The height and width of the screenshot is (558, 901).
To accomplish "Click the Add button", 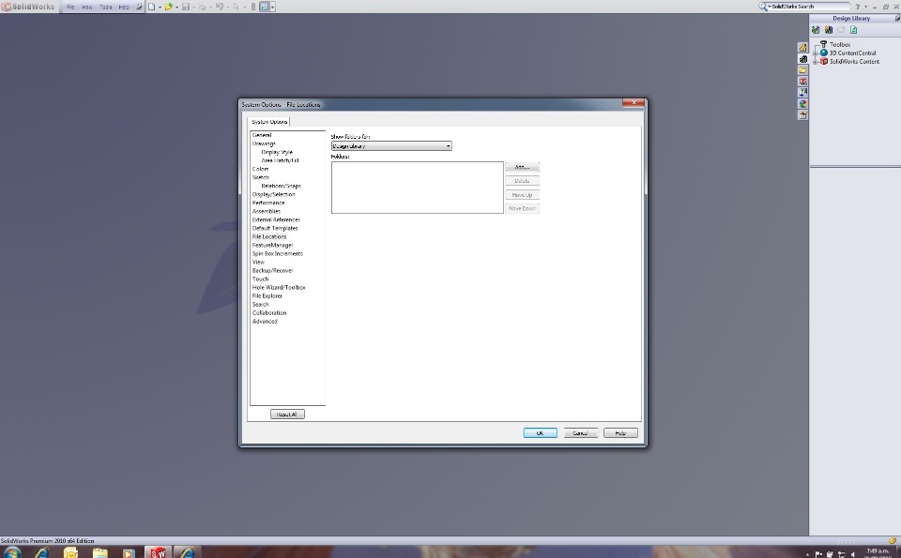I will [x=523, y=167].
